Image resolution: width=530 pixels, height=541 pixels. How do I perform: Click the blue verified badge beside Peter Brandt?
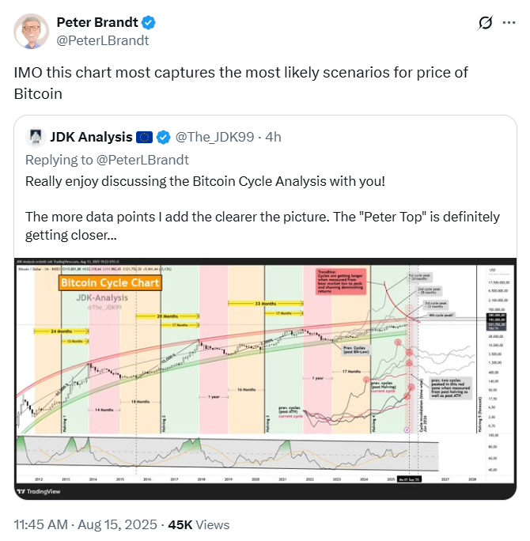coord(149,22)
